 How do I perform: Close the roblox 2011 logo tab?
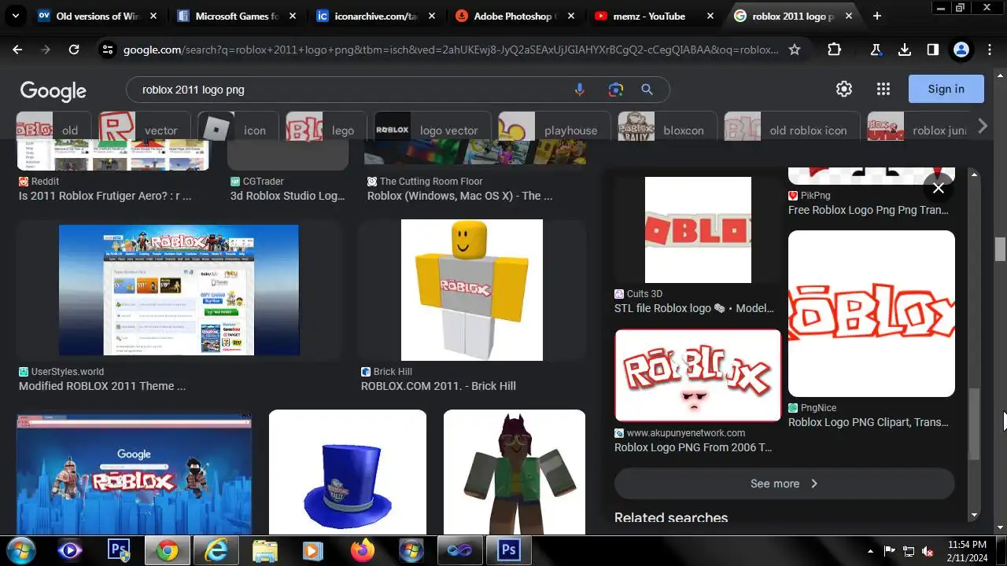850,16
